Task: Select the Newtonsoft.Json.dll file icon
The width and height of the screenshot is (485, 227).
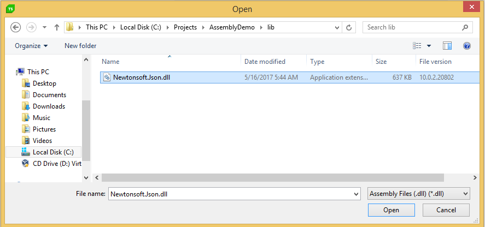Action: [107, 77]
